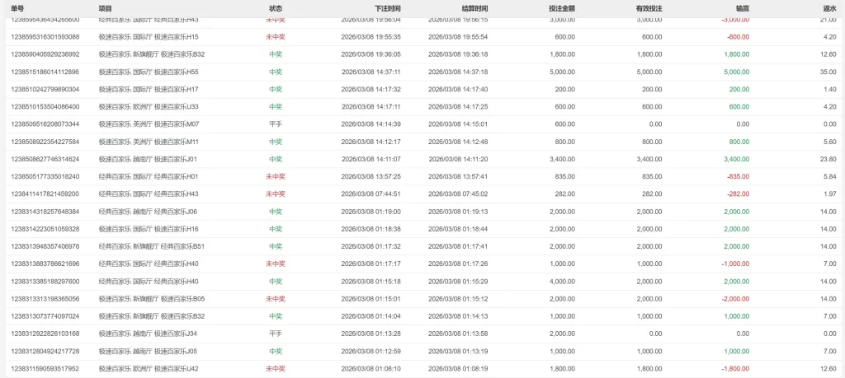
Task: Click the 结算时间 column header
Action: pos(474,7)
